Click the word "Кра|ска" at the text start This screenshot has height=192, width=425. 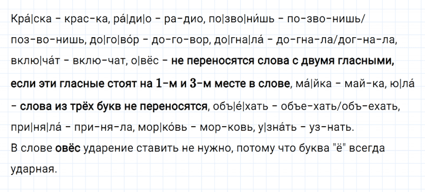click(x=31, y=19)
